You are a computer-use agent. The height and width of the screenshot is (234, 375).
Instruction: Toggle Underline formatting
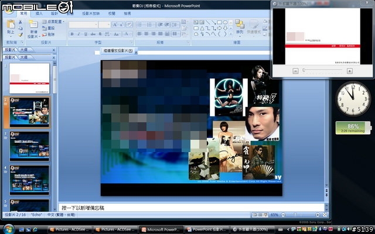(86, 34)
